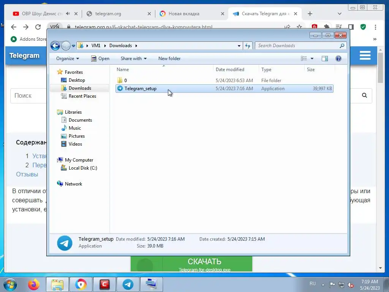Viewport: 389px width, 292px height.
Task: Go back in the browser
Action: click(x=14, y=27)
